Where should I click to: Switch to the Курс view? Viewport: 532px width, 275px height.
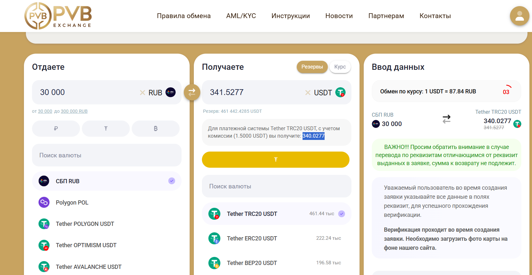pyautogui.click(x=340, y=67)
